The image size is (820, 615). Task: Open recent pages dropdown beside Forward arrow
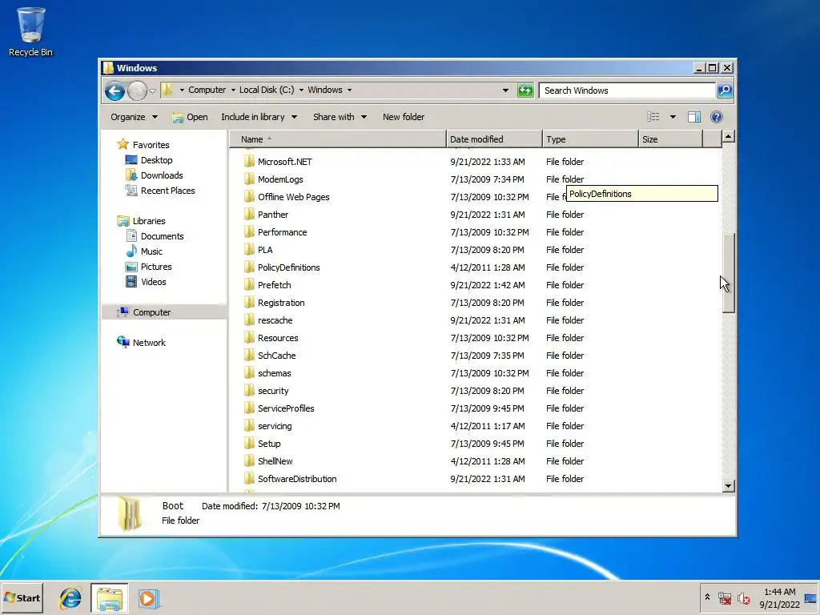152,91
